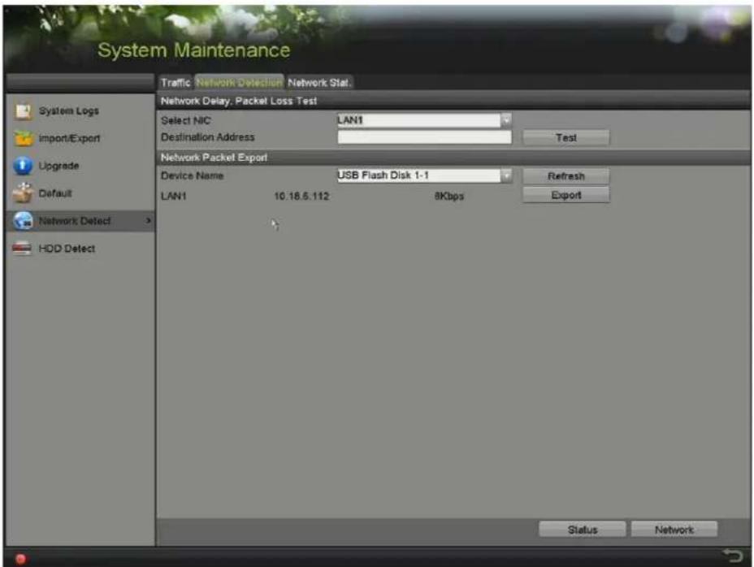Screen dimensions: 754x567
Task: Select Network Detect label in sidebar
Action: click(75, 221)
